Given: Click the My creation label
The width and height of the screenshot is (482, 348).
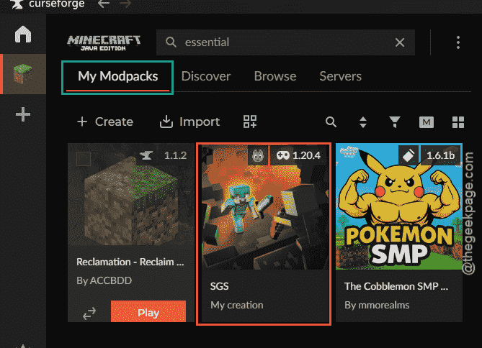Looking at the screenshot, I should pos(237,305).
